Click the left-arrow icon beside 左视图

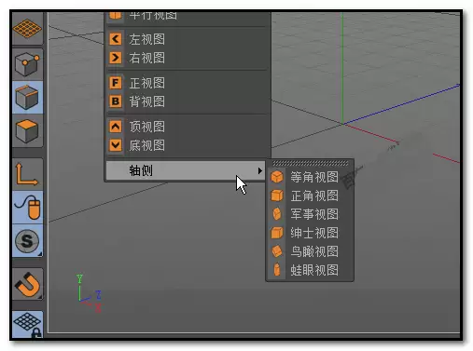click(x=116, y=39)
